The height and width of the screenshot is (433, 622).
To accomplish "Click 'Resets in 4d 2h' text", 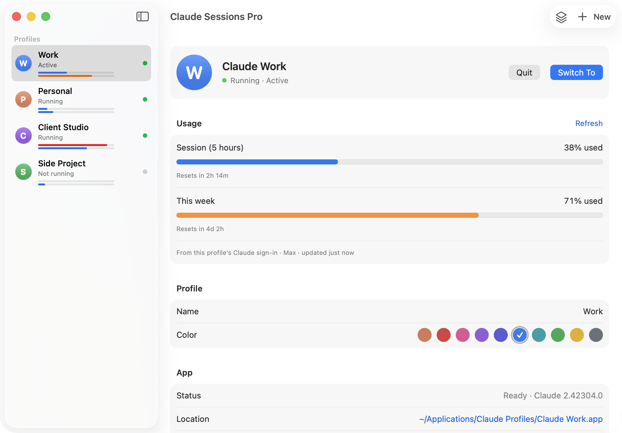I will [200, 229].
